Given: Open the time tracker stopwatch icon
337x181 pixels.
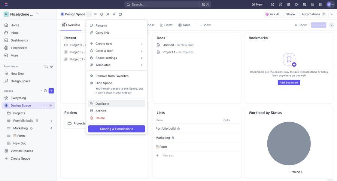Looking at the screenshot, I should coord(280,4).
